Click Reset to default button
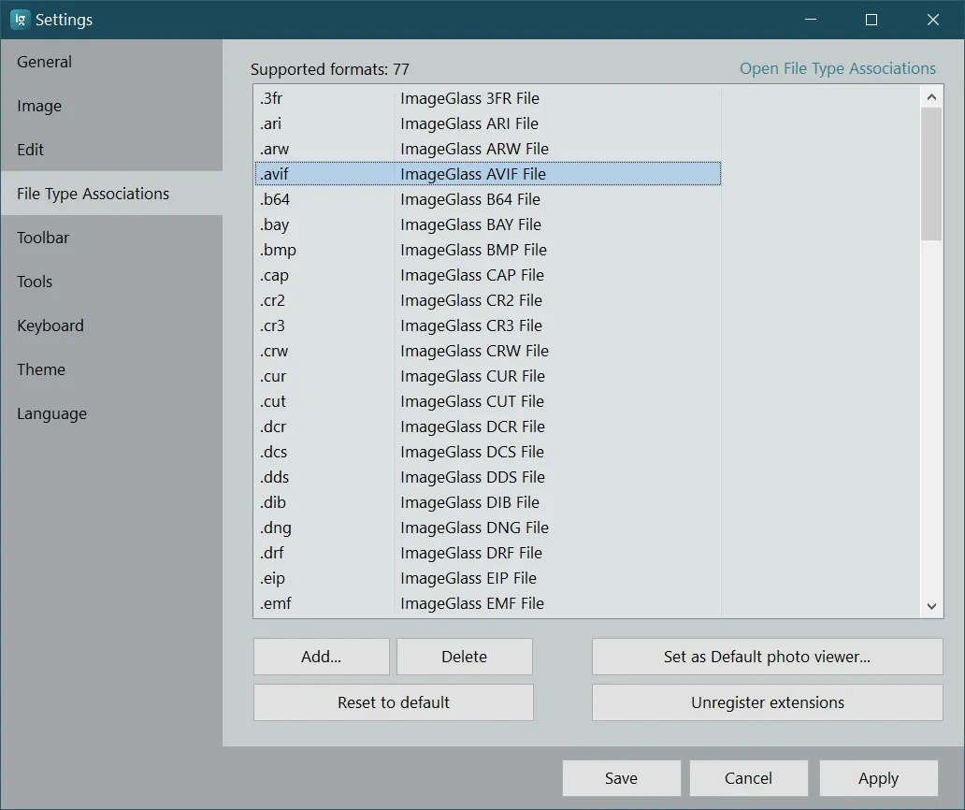The height and width of the screenshot is (810, 965). [394, 702]
